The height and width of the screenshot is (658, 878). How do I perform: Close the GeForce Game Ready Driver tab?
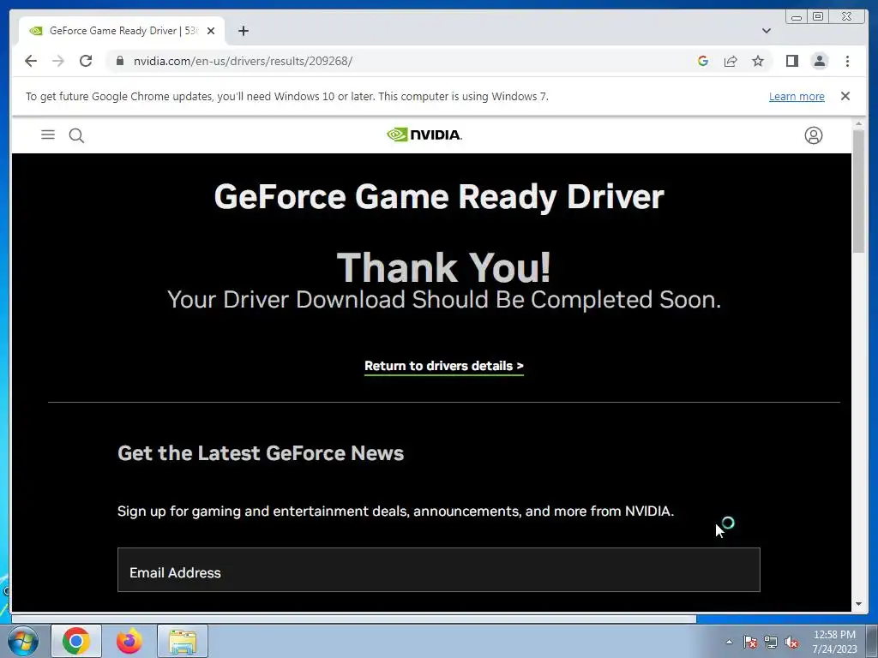click(x=211, y=31)
